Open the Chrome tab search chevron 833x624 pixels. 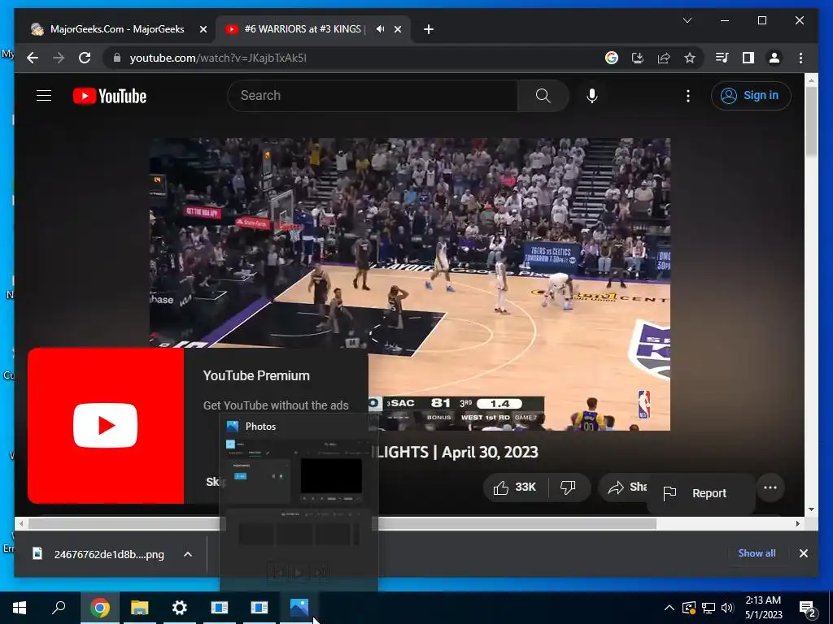point(687,20)
